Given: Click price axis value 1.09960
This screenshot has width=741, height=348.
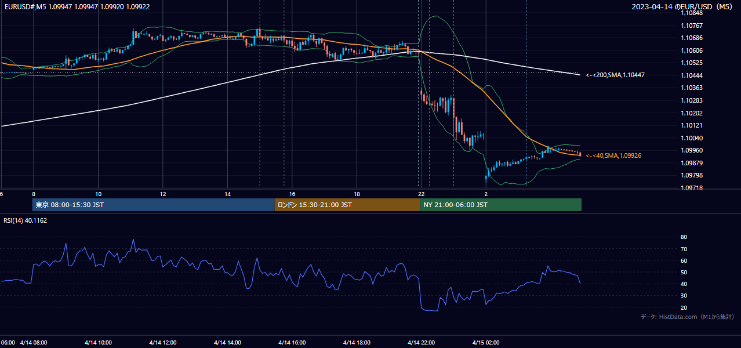Looking at the screenshot, I should 691,150.
